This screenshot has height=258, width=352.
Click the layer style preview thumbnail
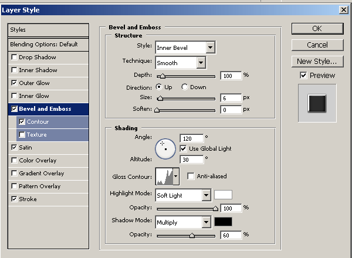[x=317, y=103]
